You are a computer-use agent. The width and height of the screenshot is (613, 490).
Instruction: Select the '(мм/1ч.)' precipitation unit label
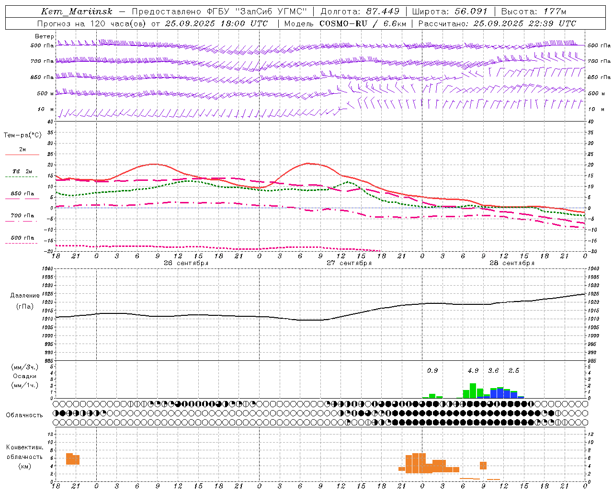(25, 385)
